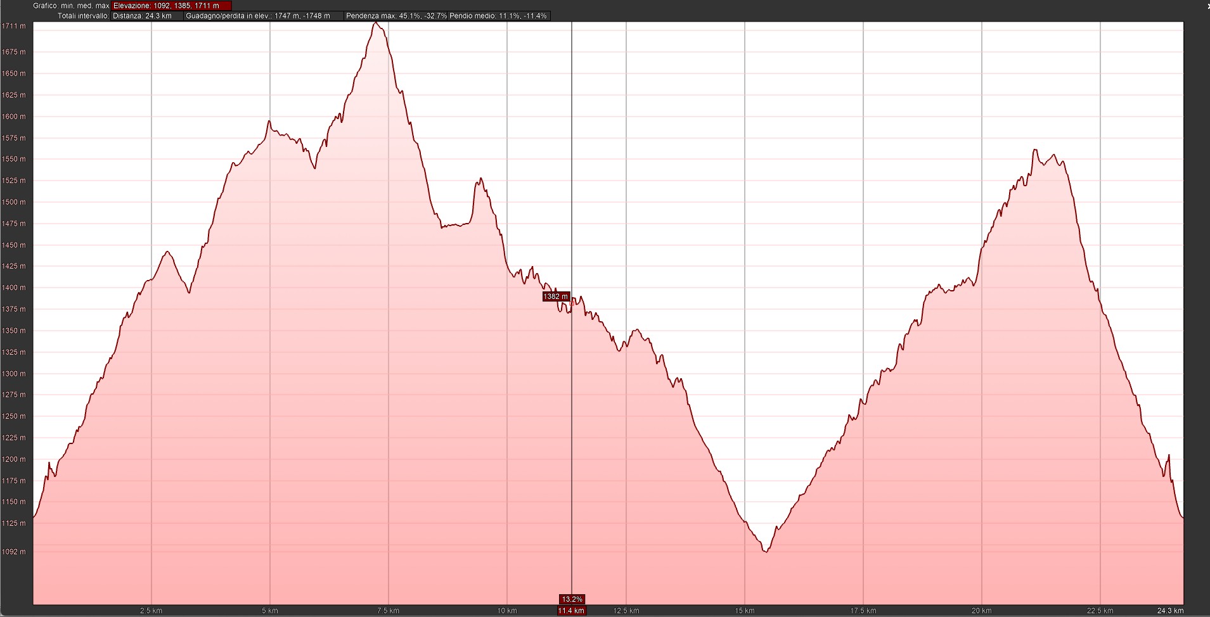The image size is (1210, 617).
Task: Click the 1711 m label on elevation axis
Action: (14, 27)
